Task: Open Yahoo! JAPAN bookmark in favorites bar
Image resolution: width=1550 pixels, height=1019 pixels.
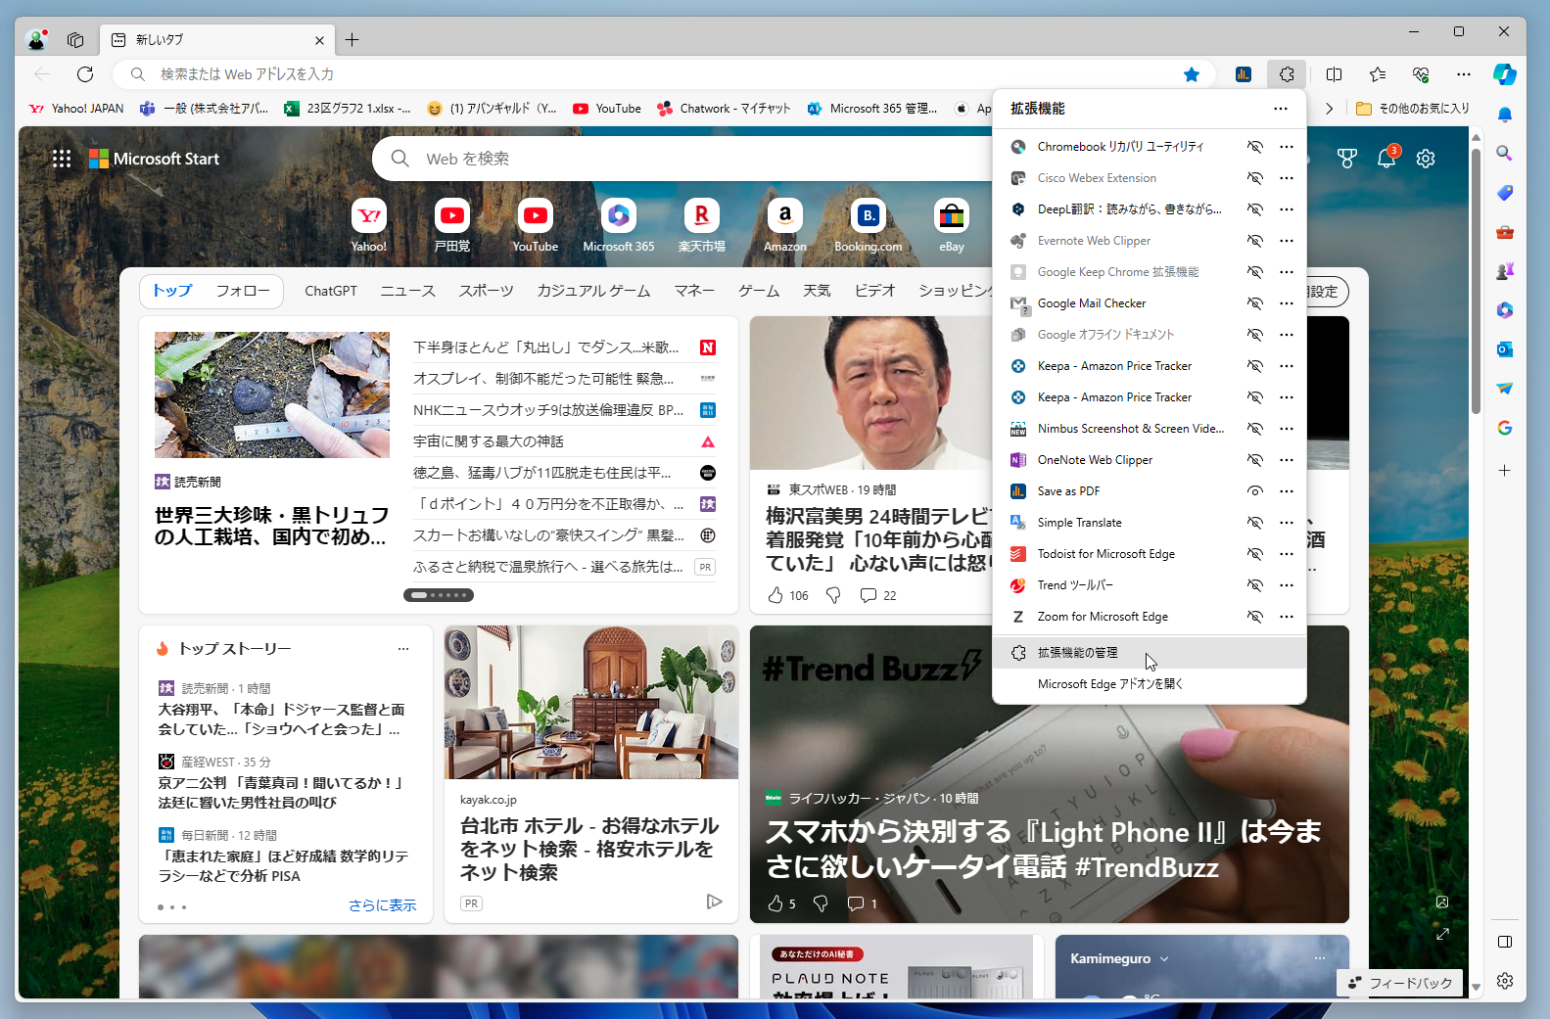Action: click(76, 109)
